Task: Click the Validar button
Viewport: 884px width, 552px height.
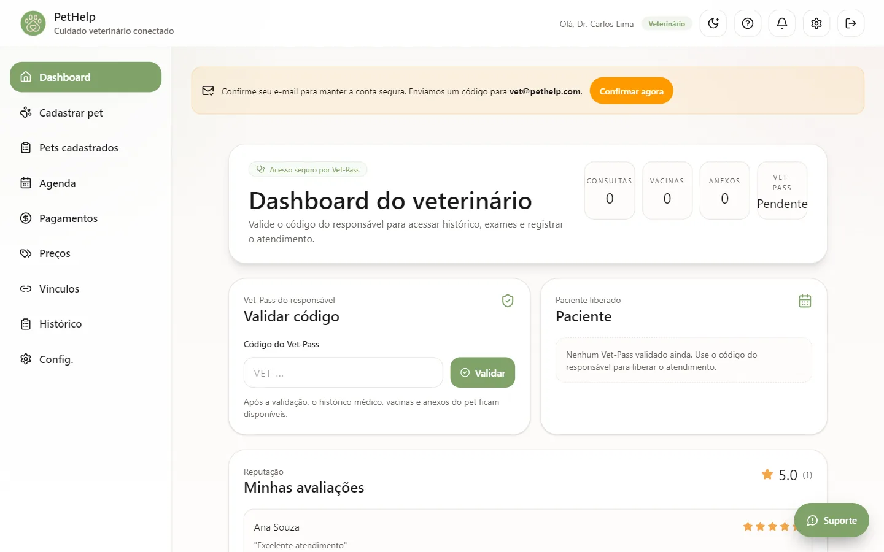Action: click(x=483, y=372)
